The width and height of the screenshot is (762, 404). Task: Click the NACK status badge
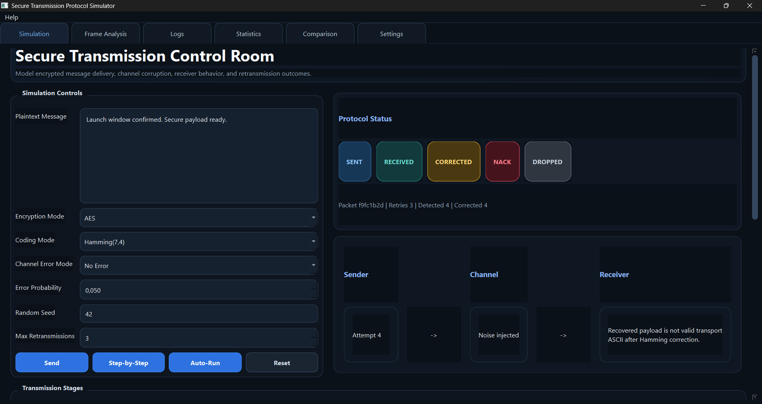502,161
